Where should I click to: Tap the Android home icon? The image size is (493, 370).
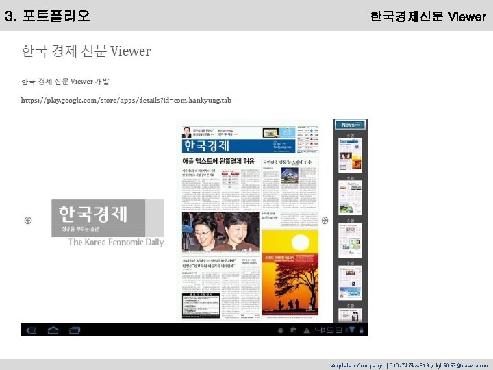pos(53,330)
